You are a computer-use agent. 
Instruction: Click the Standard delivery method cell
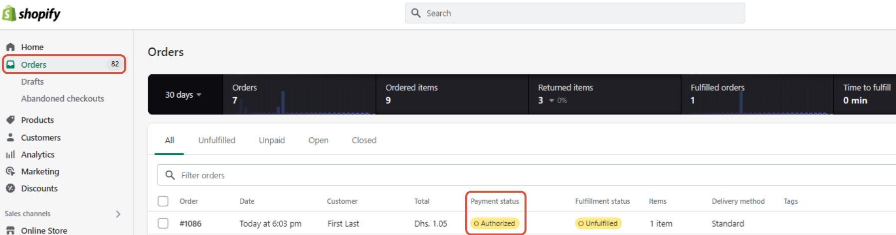727,224
